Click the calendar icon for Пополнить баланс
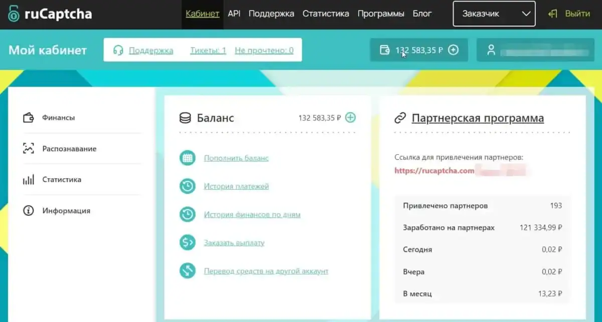602x322 pixels. coord(187,158)
